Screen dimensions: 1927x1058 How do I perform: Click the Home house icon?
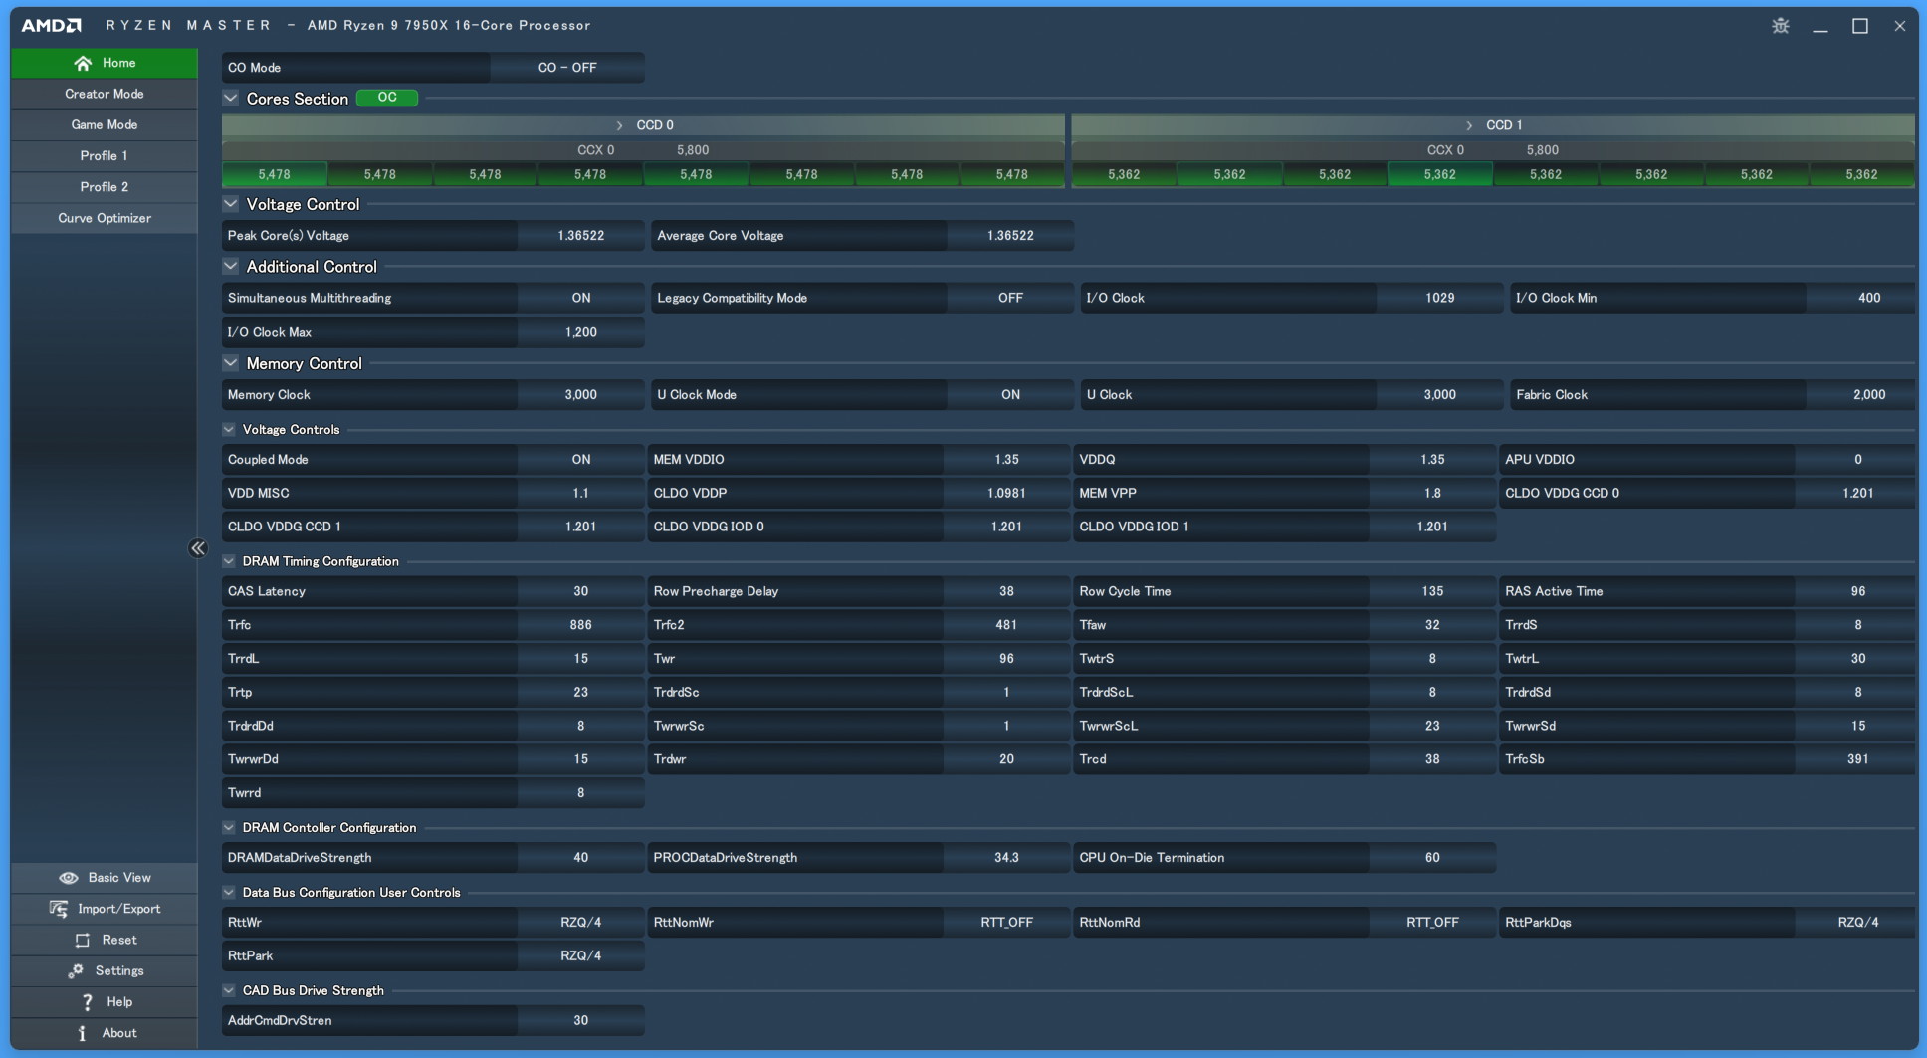pos(83,63)
